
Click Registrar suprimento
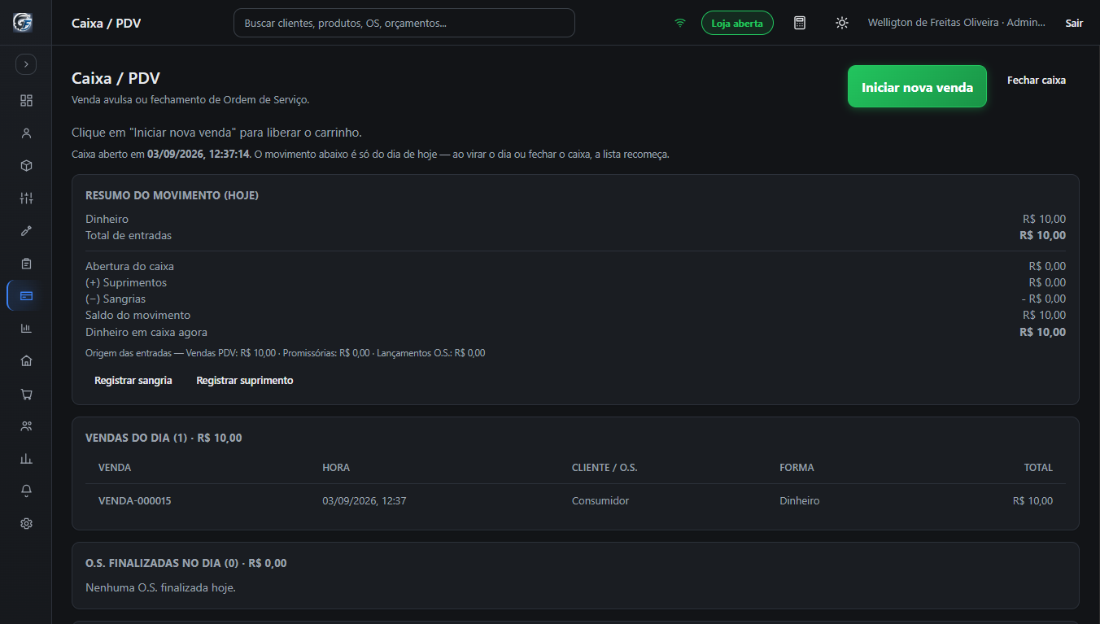click(245, 380)
